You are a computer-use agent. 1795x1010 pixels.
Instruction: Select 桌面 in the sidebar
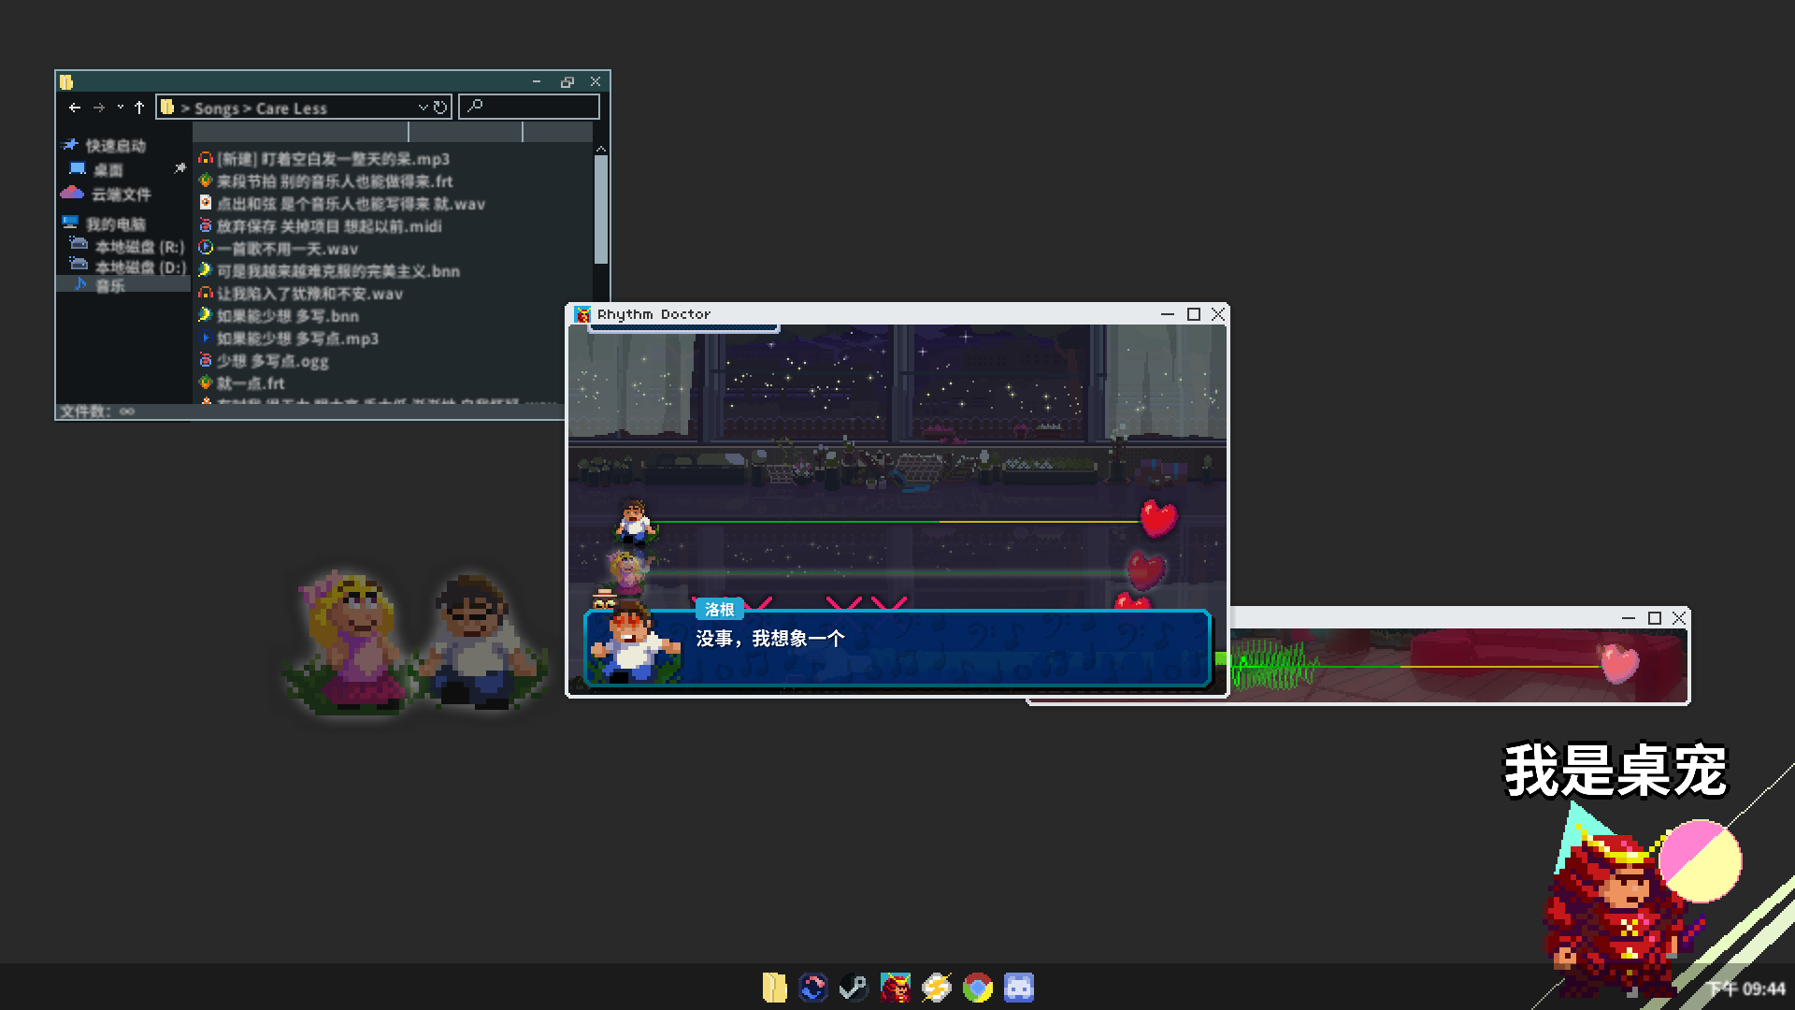coord(97,169)
